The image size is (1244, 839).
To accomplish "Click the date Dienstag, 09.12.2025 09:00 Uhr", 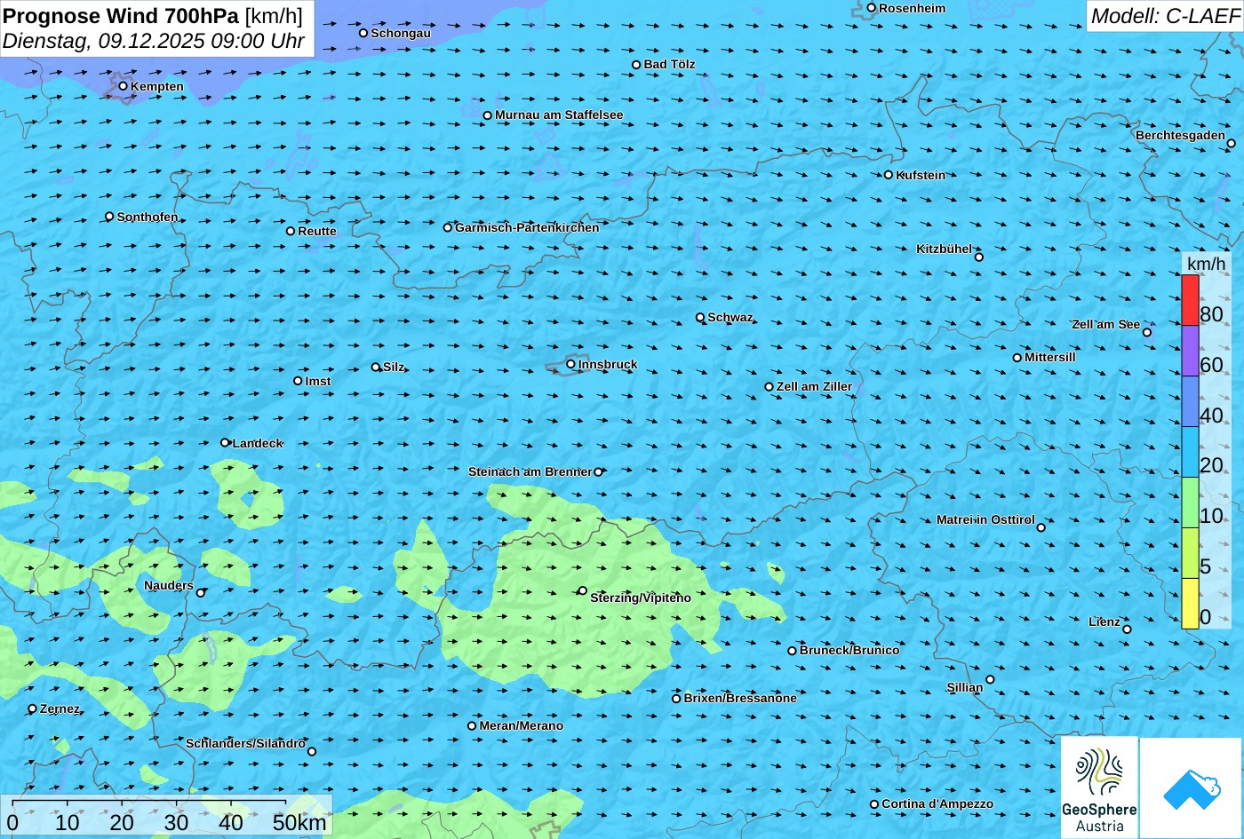I will tap(154, 41).
